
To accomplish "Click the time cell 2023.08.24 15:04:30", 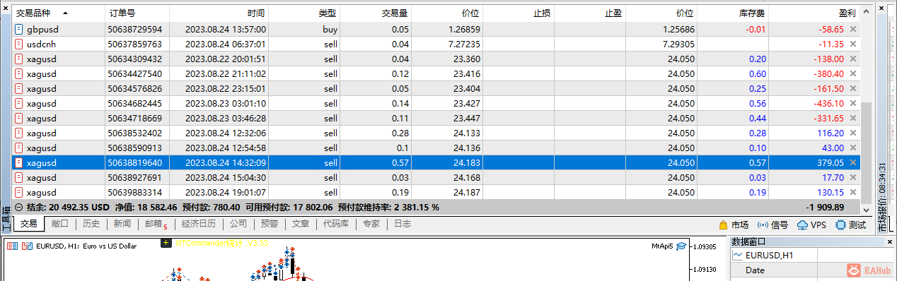I will click(226, 177).
